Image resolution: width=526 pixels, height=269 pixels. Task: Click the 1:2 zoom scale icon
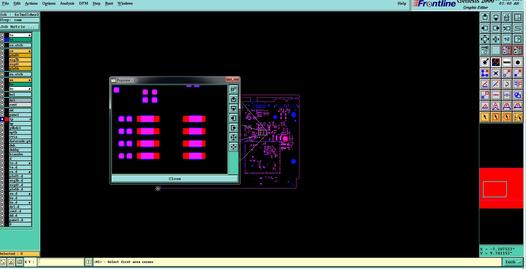(507, 39)
